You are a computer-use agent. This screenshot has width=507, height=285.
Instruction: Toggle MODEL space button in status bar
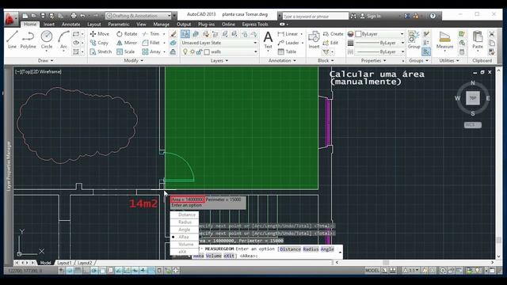click(372, 271)
